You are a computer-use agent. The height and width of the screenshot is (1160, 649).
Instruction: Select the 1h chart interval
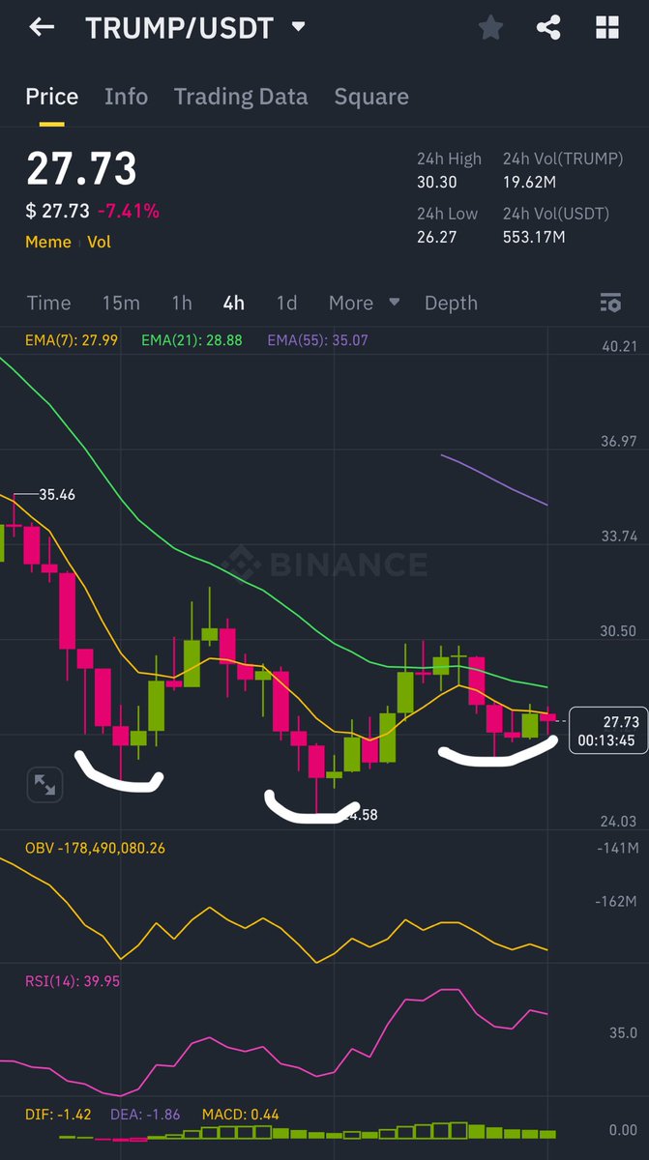point(182,304)
